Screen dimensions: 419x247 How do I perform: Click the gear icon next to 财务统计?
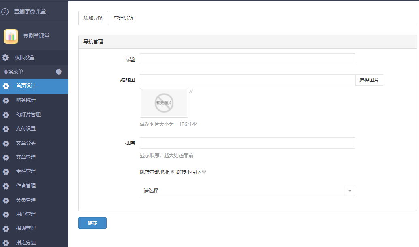pos(6,100)
